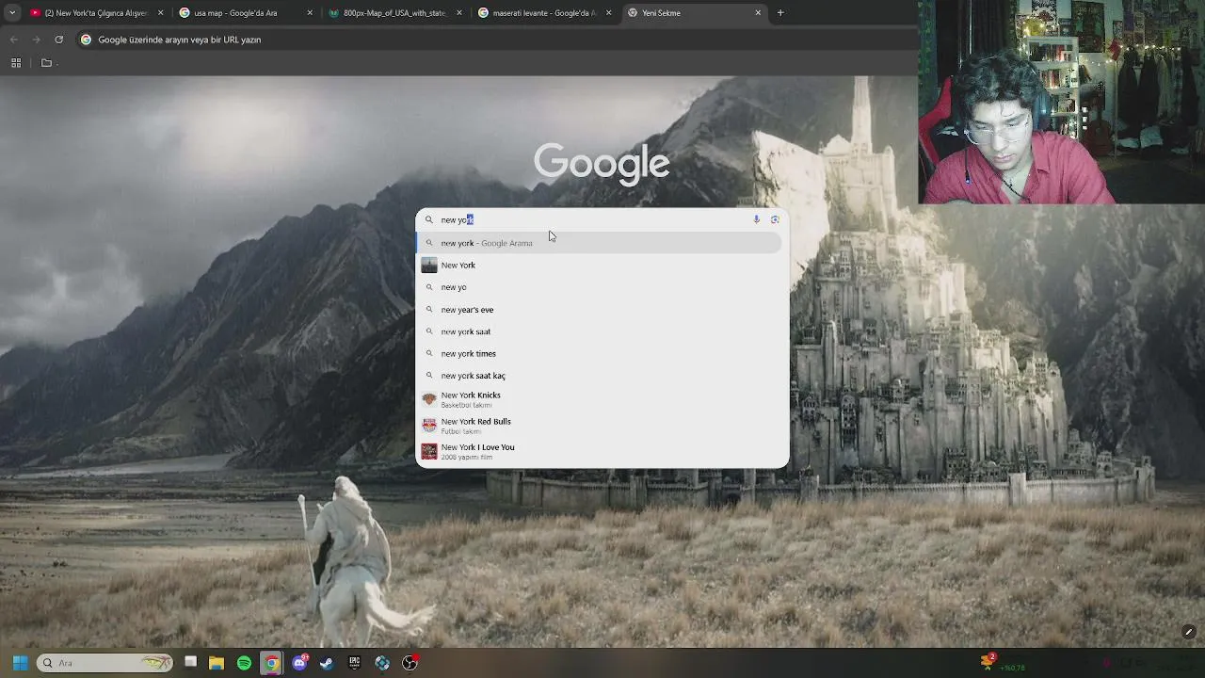Open OBS Studio from the taskbar
Viewport: 1205px width, 678px height.
pos(410,663)
